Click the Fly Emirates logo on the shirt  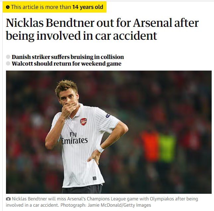tap(74, 138)
